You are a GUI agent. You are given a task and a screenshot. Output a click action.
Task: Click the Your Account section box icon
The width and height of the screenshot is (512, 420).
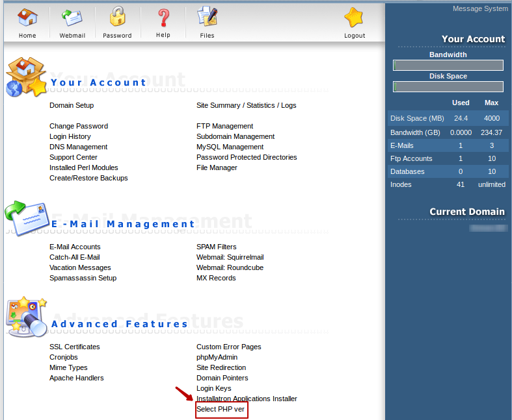click(x=25, y=77)
